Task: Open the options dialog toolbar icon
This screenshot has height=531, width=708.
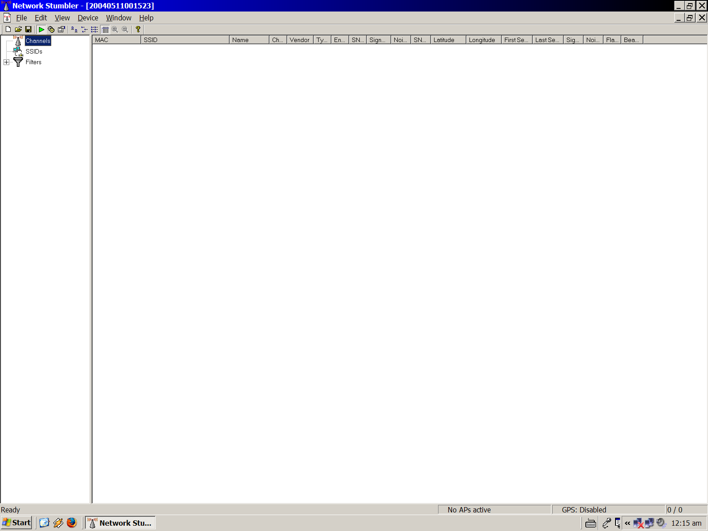Action: [62, 29]
